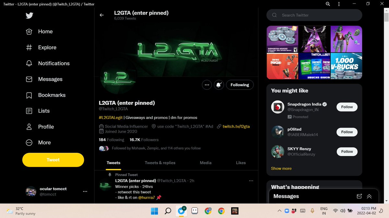Open the Fortnite Psycho bundle thumbnail
This screenshot has width=389, height=218.
pyautogui.click(x=282, y=66)
